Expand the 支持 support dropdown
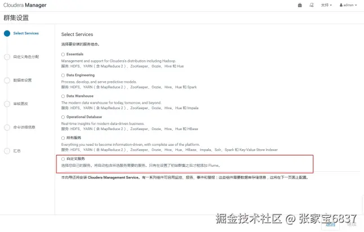The image size is (364, 232). pyautogui.click(x=326, y=5)
